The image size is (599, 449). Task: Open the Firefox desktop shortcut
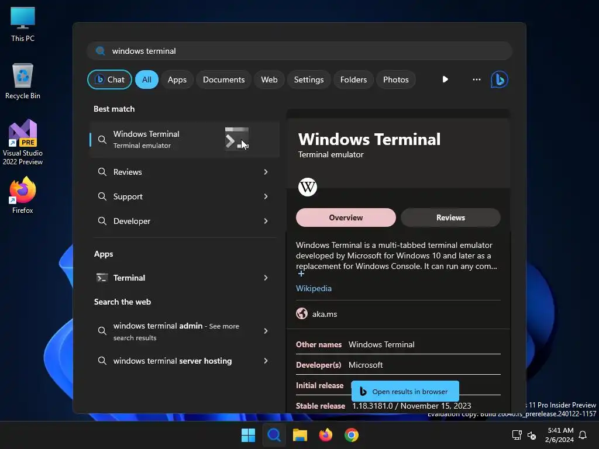click(x=23, y=195)
